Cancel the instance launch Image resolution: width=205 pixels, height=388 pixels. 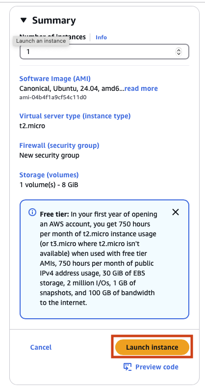point(41,347)
